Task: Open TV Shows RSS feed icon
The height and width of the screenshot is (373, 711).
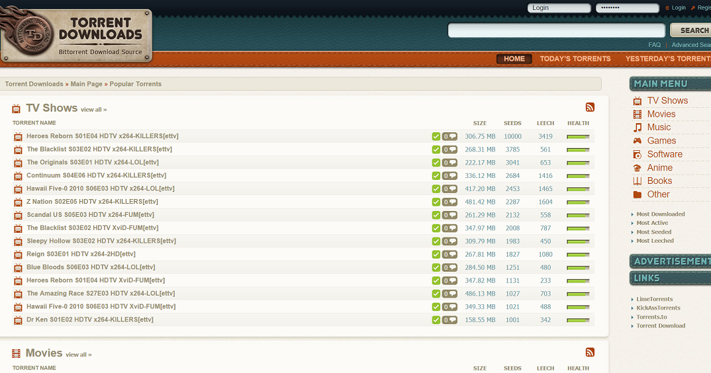Action: click(x=590, y=107)
